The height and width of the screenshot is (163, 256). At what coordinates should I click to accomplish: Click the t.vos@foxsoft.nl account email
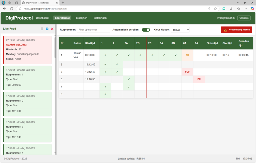226,18
